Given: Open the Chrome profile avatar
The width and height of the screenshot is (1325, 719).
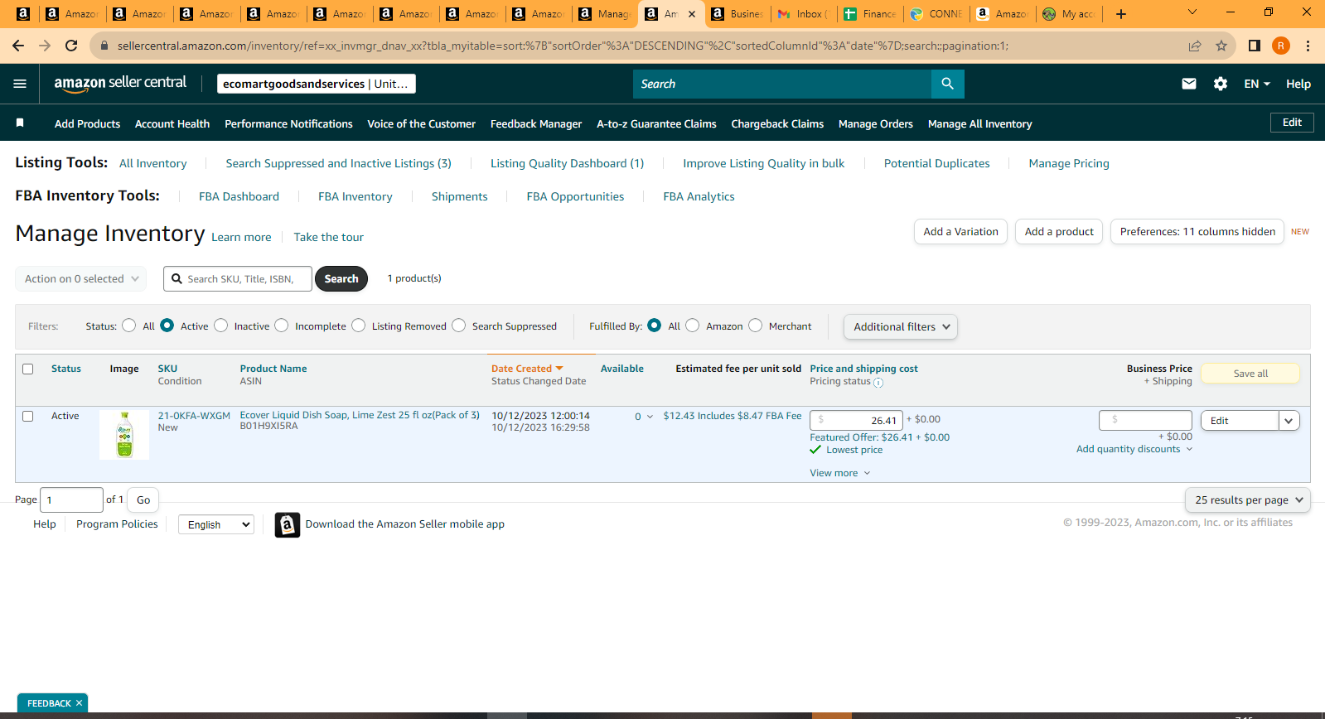Looking at the screenshot, I should (1281, 46).
